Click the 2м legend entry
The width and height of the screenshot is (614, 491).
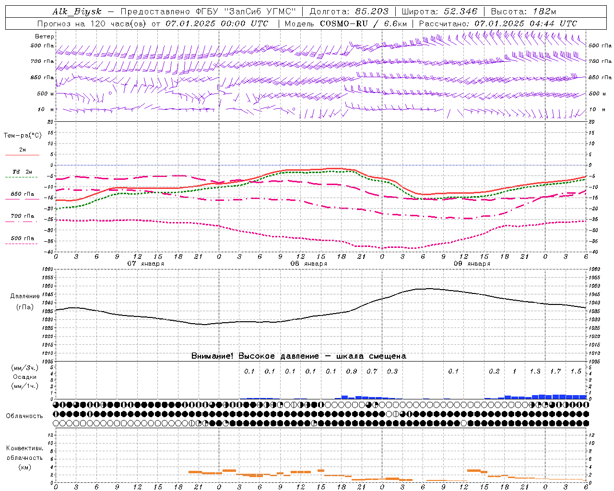tap(23, 150)
